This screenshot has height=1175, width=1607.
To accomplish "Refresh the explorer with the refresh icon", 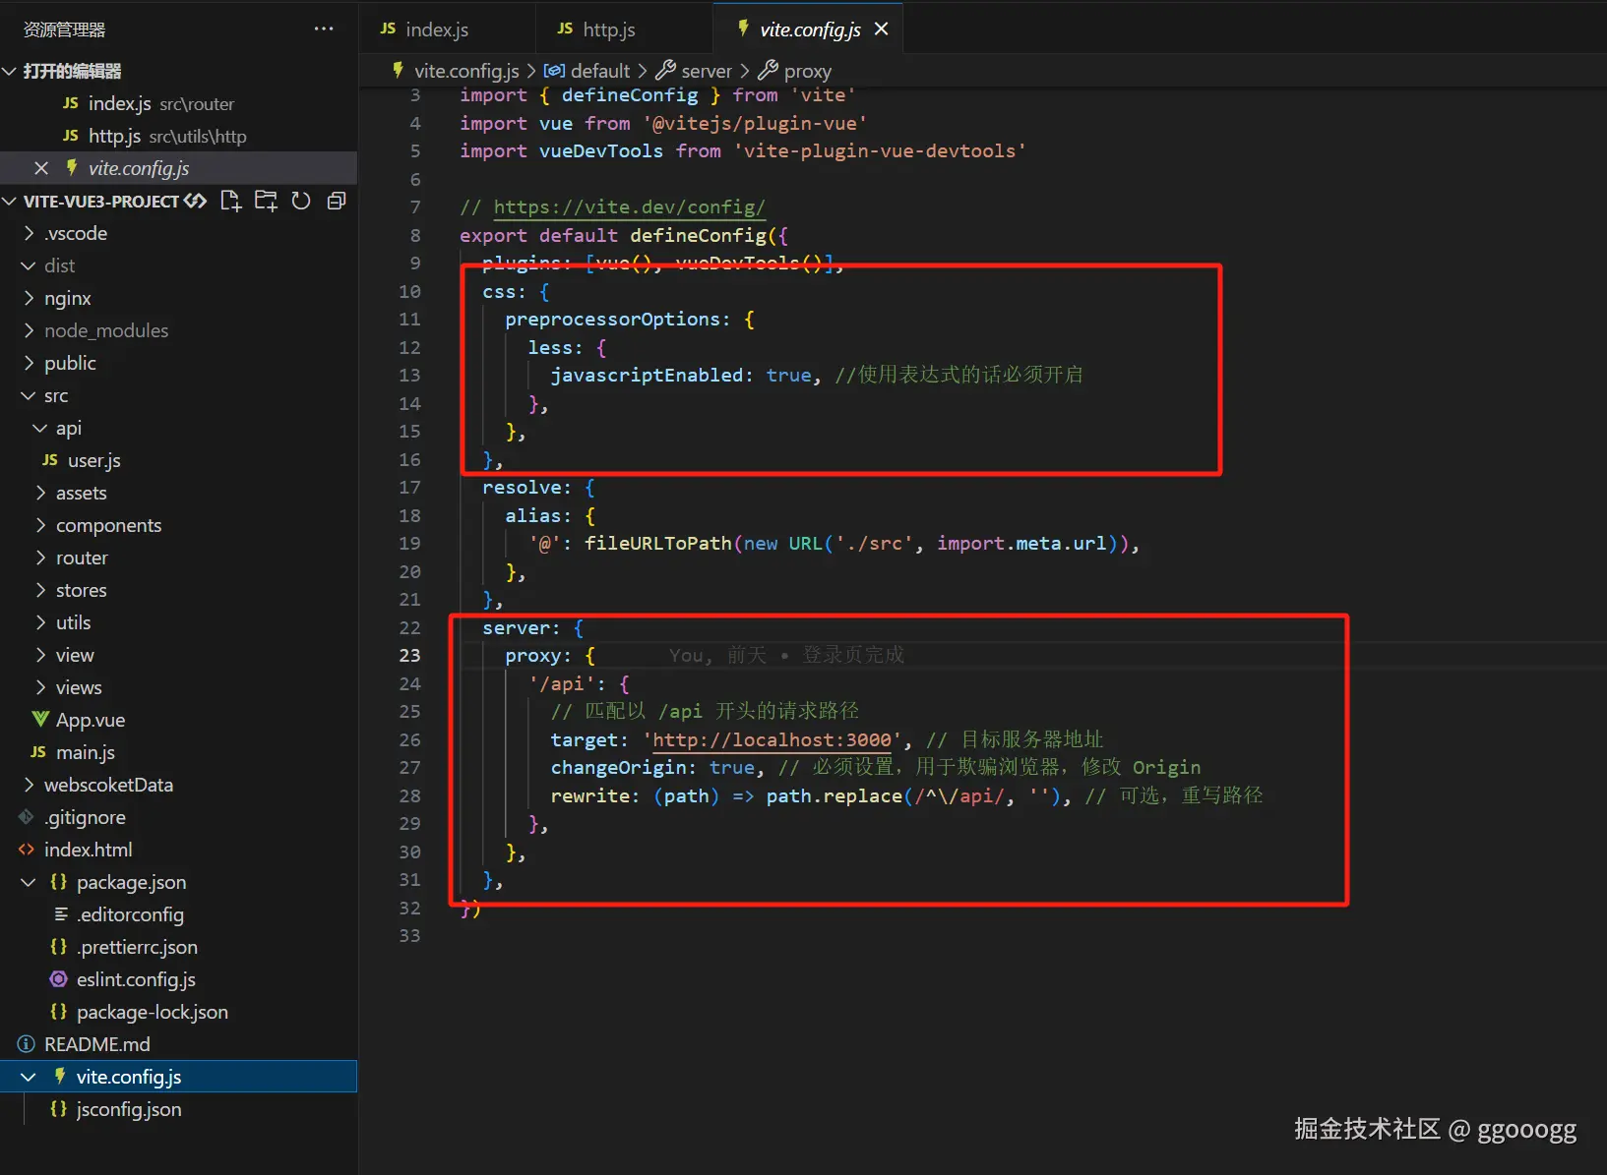I will pyautogui.click(x=301, y=201).
